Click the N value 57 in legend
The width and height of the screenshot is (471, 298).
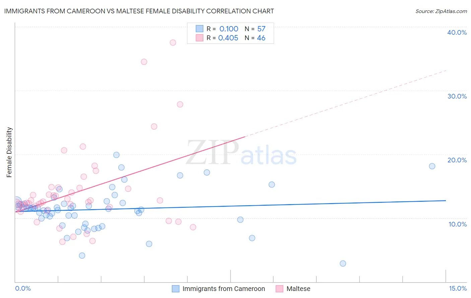pos(261,29)
